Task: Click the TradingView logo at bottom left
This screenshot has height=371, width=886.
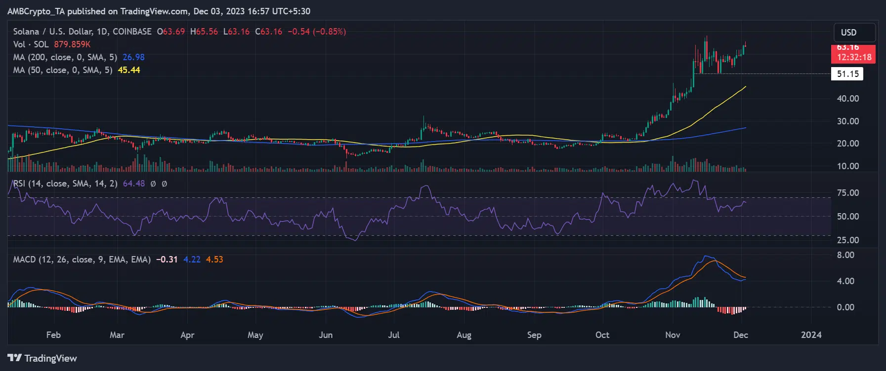Action: pos(42,358)
